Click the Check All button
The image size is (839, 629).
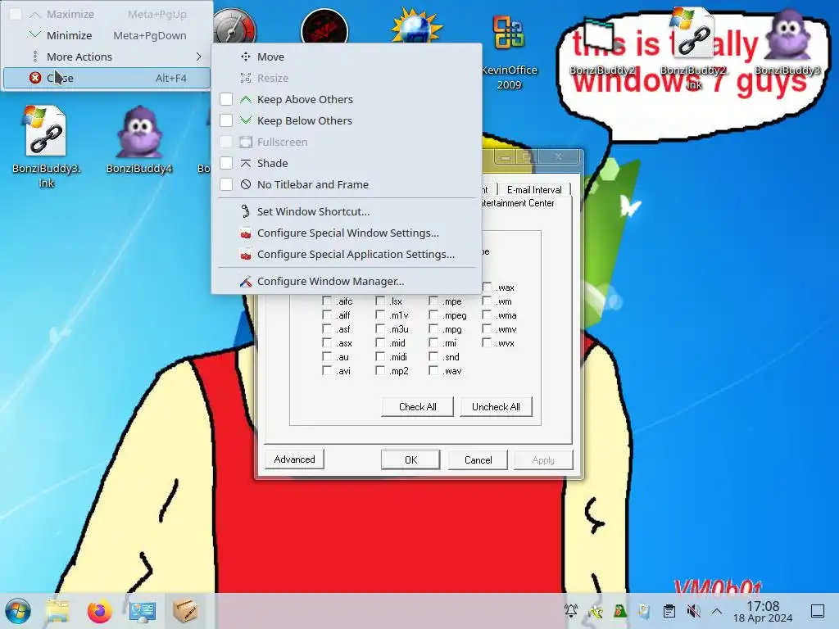417,407
